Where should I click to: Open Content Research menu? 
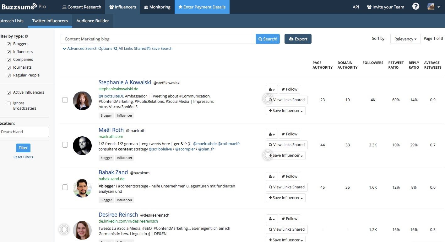[x=82, y=7]
